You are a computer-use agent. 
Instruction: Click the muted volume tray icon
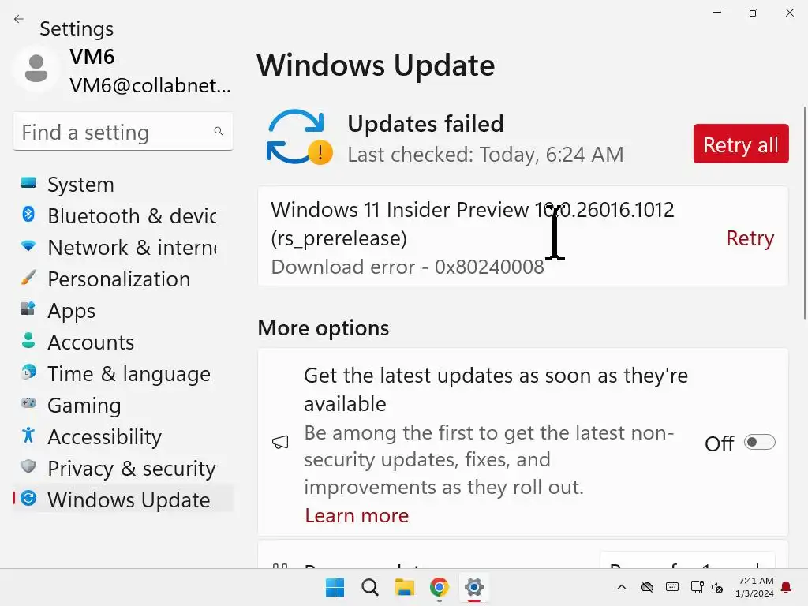click(717, 587)
